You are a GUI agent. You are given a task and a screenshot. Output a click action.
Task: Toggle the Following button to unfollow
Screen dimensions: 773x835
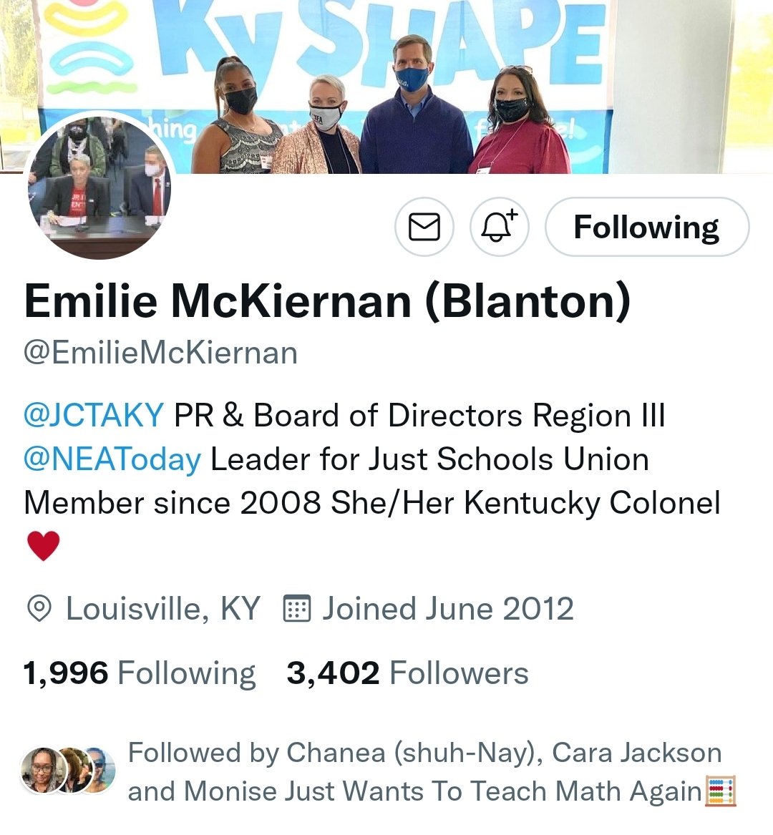point(647,227)
